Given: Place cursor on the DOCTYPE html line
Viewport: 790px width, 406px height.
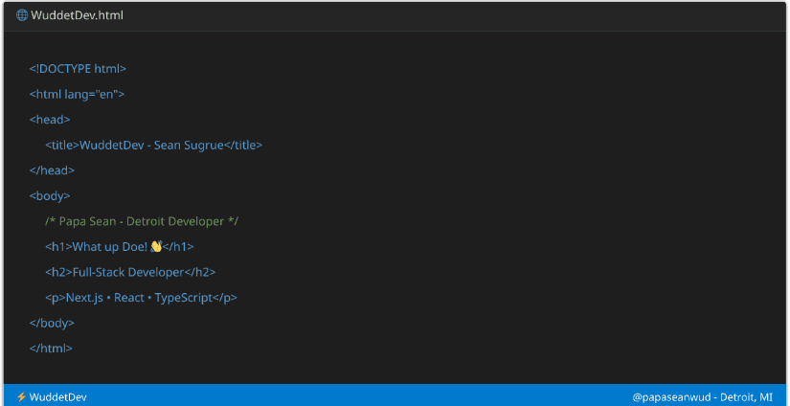Looking at the screenshot, I should (x=78, y=69).
